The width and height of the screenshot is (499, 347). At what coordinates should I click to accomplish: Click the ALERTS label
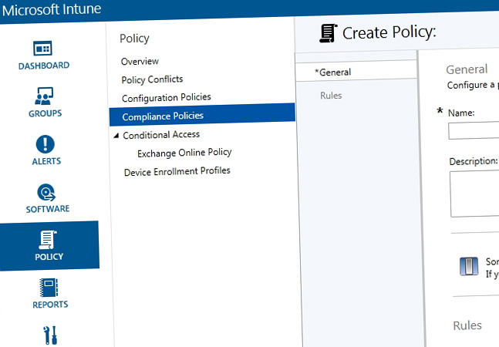coord(46,161)
